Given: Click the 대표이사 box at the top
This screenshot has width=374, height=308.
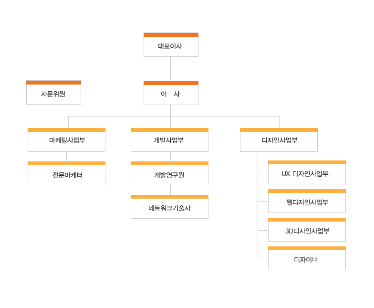Looking at the screenshot, I should (171, 46).
